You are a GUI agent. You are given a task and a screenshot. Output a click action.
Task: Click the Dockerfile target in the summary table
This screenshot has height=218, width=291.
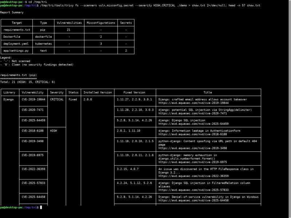12,37
